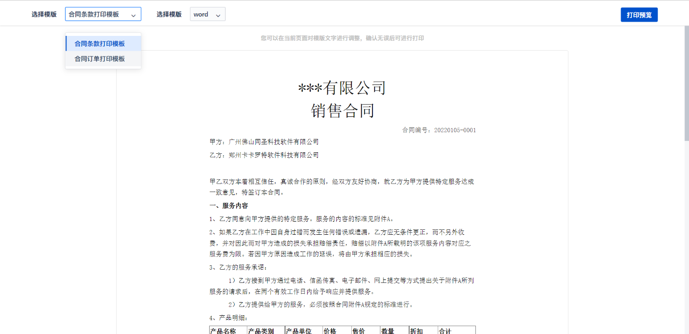Click the 销售合同 heading
The image size is (689, 334).
(343, 111)
